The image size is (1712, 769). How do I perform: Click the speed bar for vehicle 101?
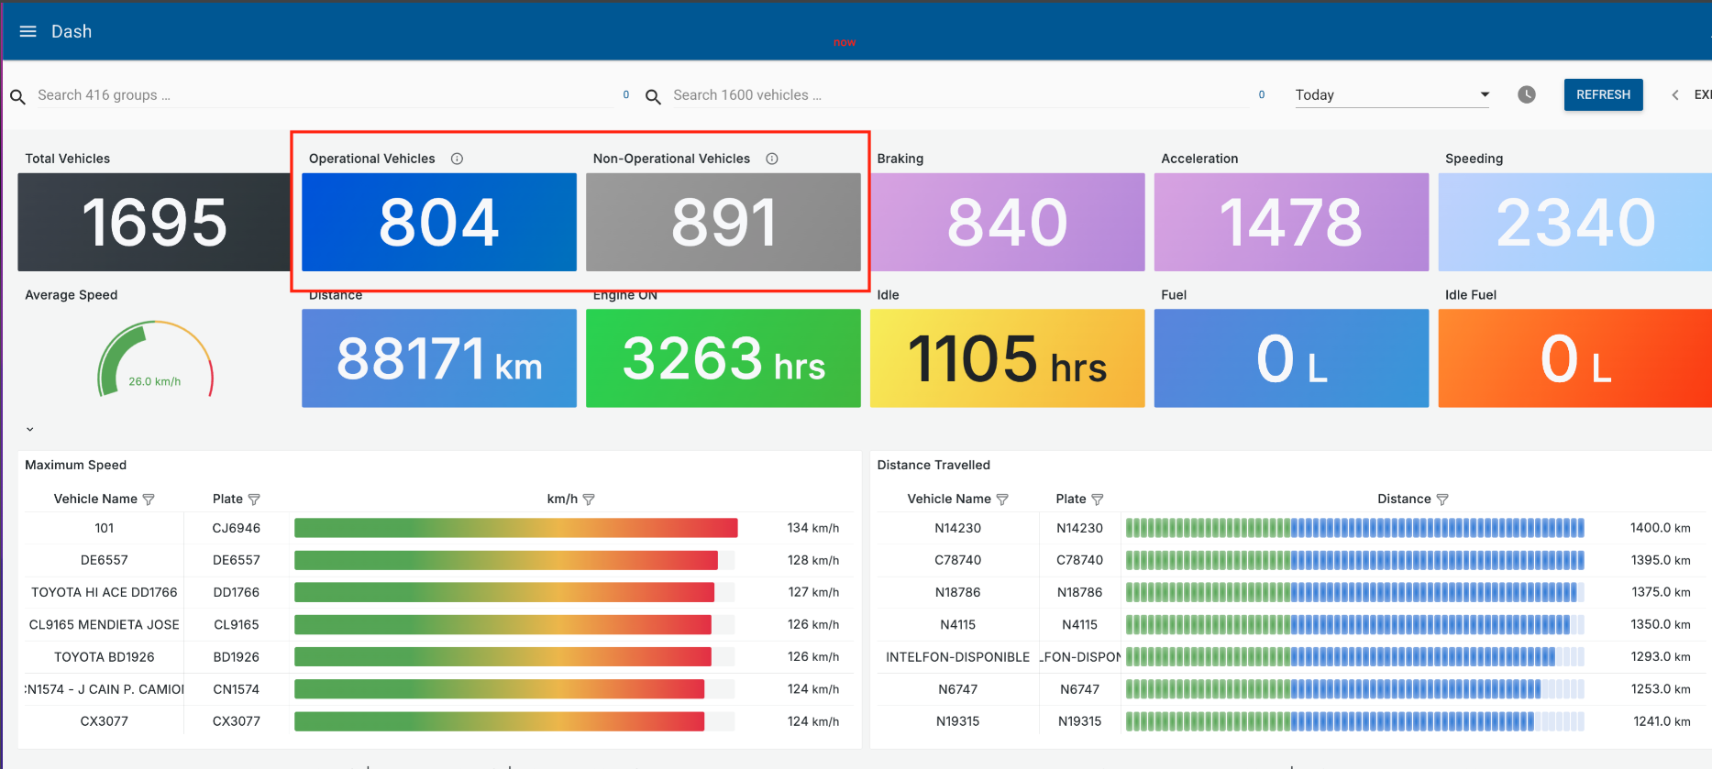(x=515, y=528)
